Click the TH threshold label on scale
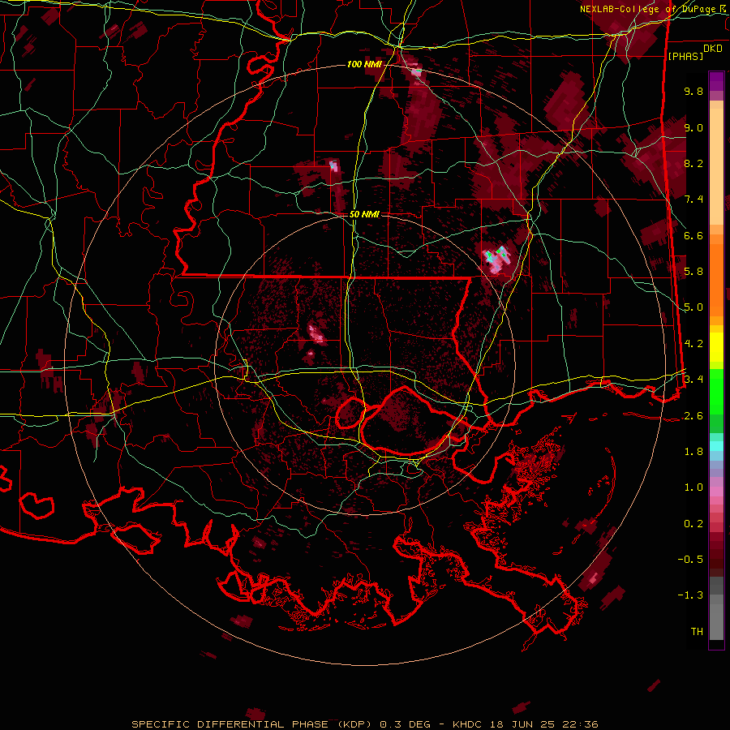 697,632
